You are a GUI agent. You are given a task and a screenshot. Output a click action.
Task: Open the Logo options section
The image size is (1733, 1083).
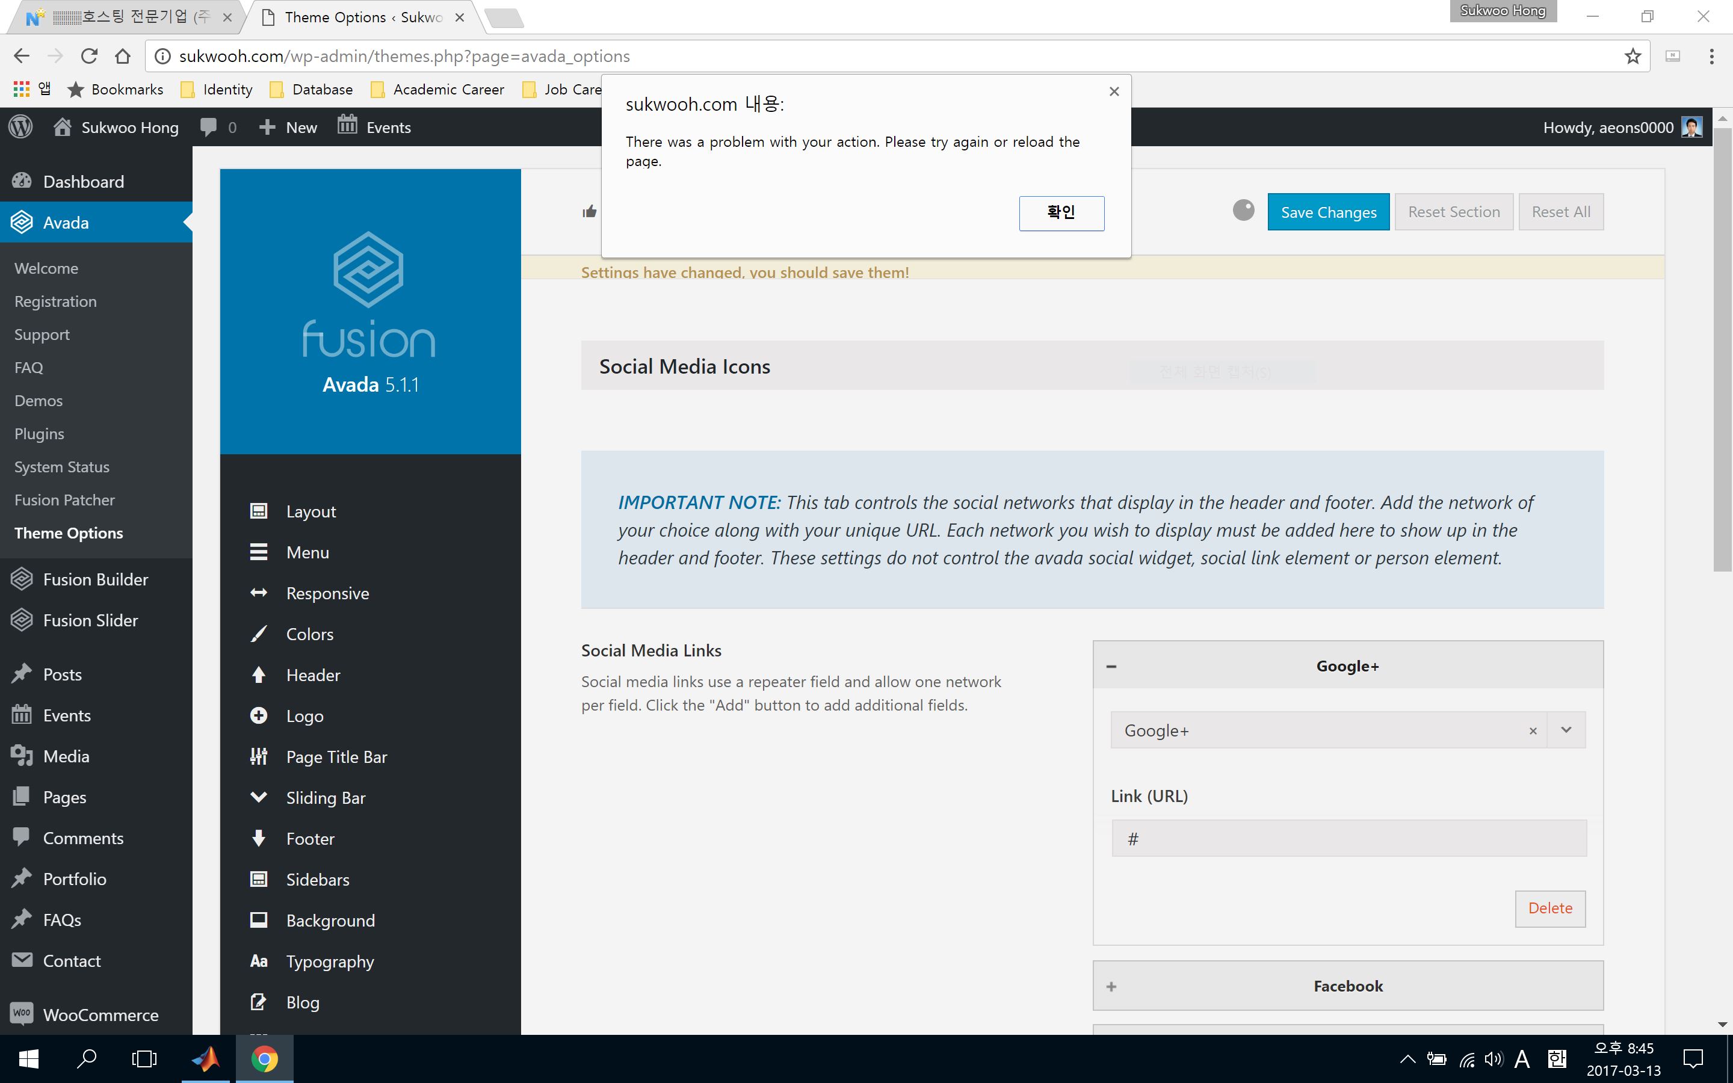pos(370,715)
